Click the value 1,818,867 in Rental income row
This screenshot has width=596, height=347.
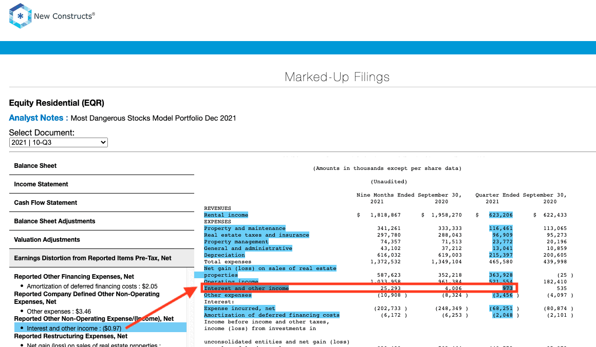pos(385,215)
